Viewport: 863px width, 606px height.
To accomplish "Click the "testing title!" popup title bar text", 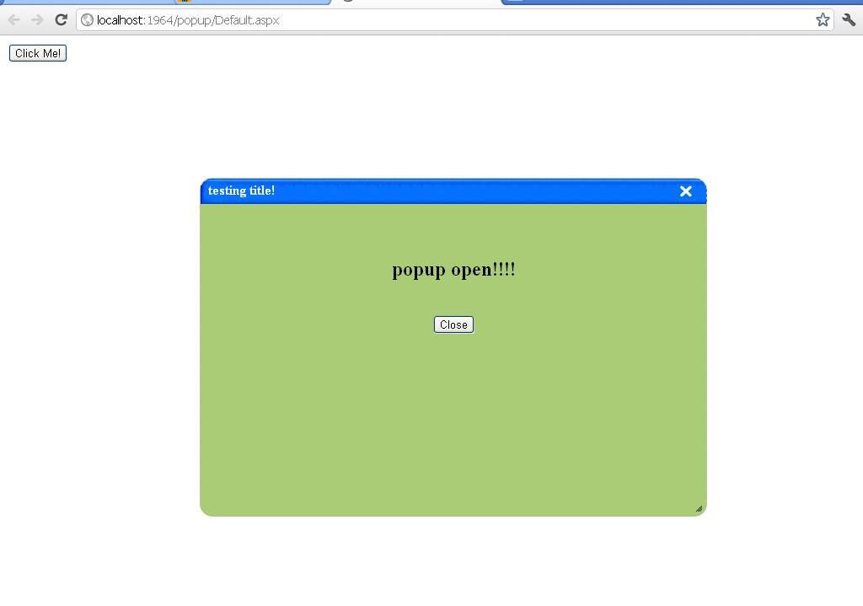I will pos(241,190).
